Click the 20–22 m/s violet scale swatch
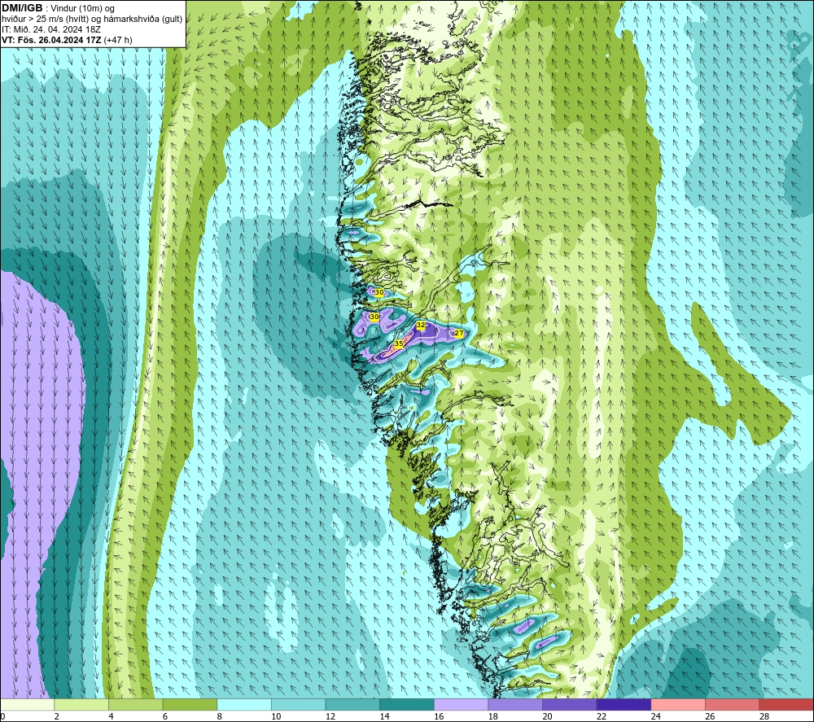The height and width of the screenshot is (722, 814). [x=570, y=705]
